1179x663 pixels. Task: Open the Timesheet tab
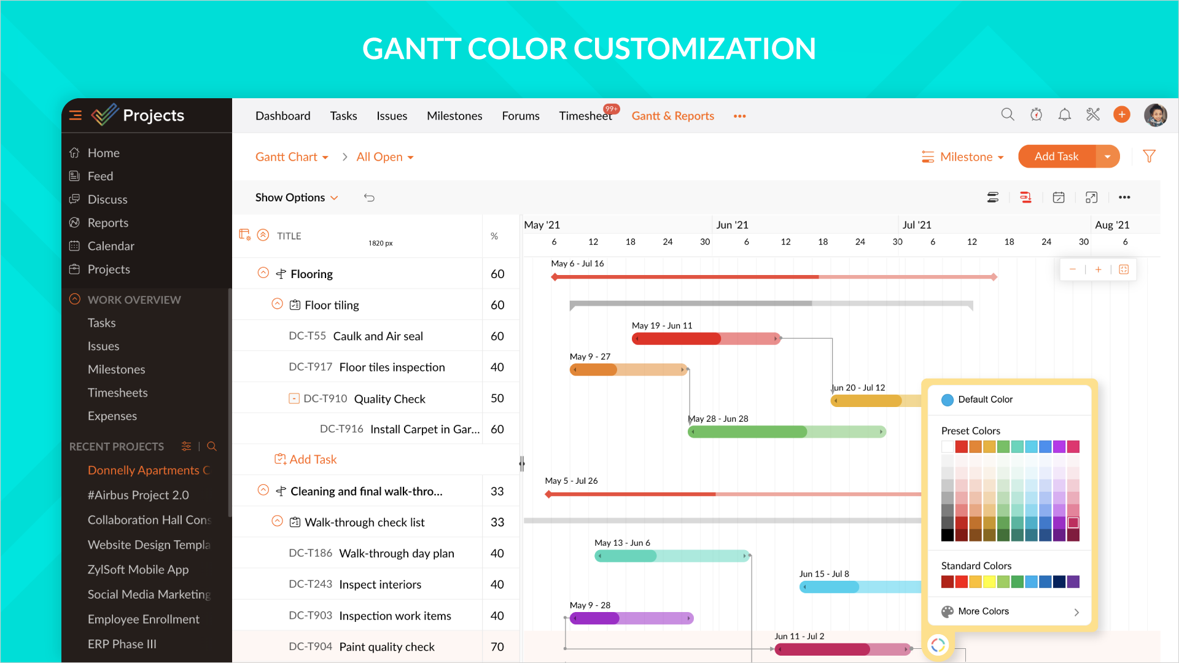pos(585,115)
